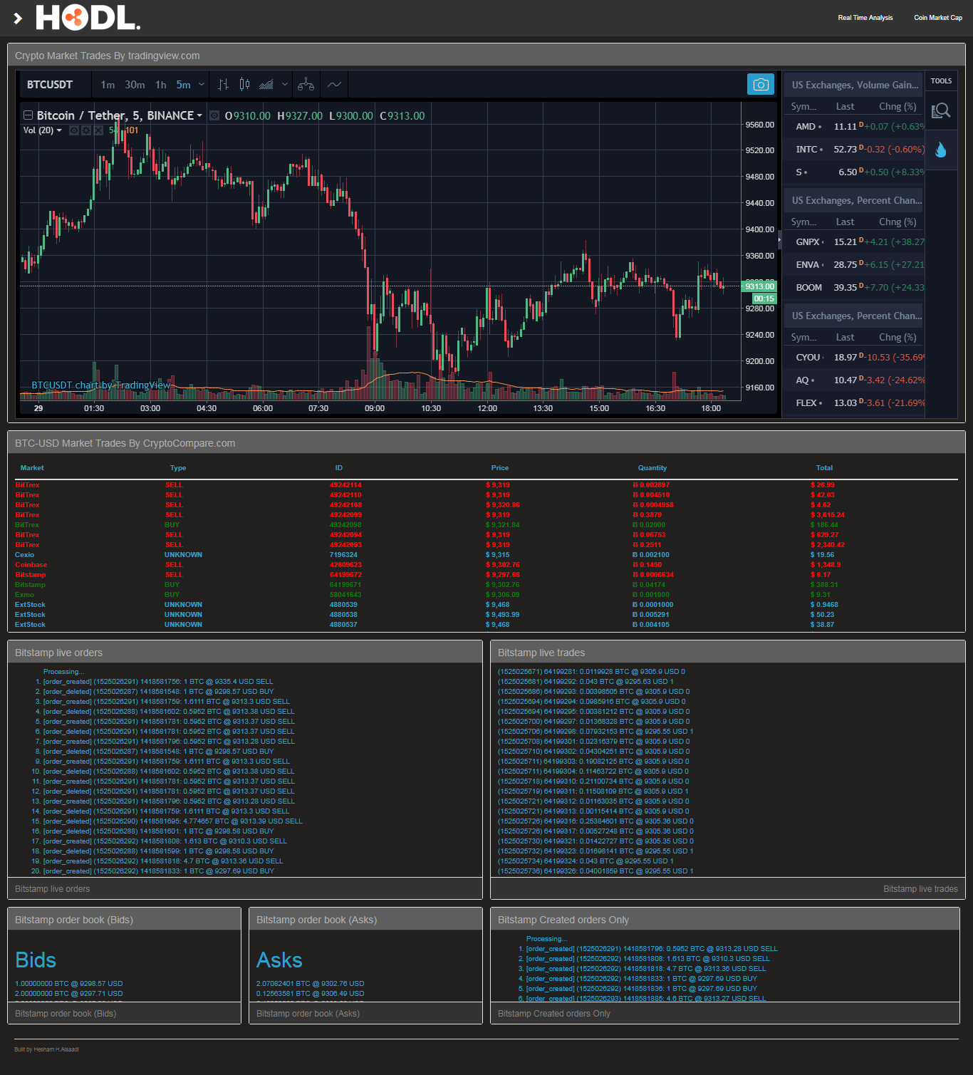973x1075 pixels.
Task: Sort by ID column header
Action: point(339,468)
